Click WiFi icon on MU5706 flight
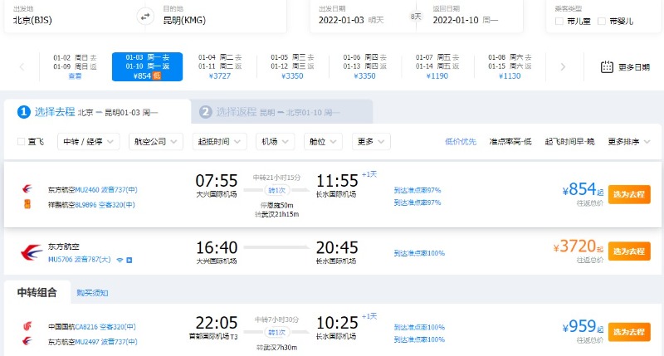The image size is (664, 356). 120,260
